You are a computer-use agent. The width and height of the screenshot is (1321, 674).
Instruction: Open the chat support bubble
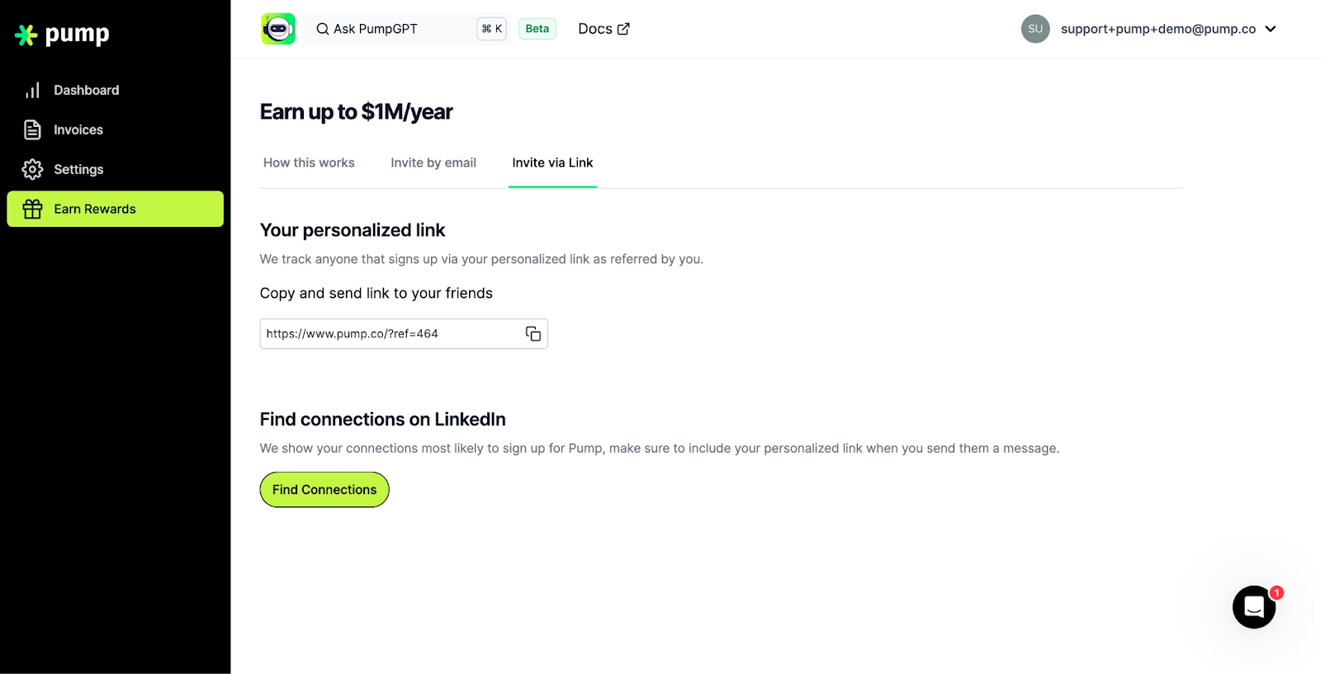1253,607
